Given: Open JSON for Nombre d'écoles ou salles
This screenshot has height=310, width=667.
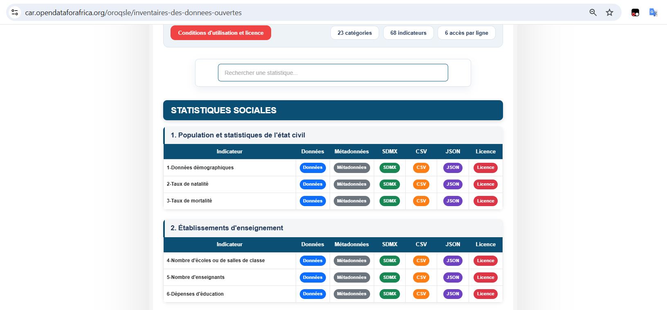Looking at the screenshot, I should coord(453,261).
